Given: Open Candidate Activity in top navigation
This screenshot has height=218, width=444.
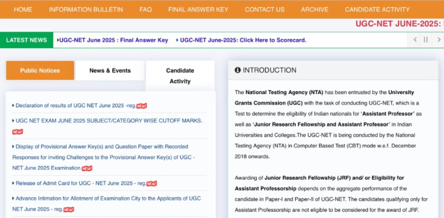Looking at the screenshot, I should tap(377, 9).
